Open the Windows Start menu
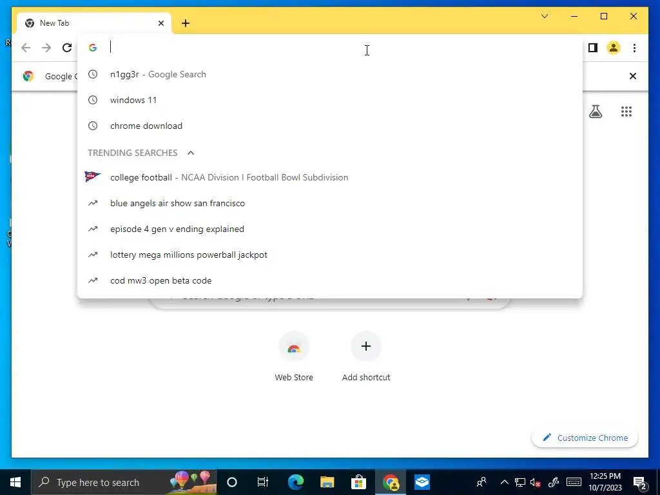 click(15, 482)
